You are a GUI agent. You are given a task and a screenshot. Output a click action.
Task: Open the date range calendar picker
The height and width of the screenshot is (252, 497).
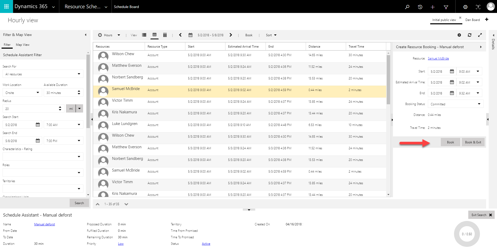coord(191,35)
